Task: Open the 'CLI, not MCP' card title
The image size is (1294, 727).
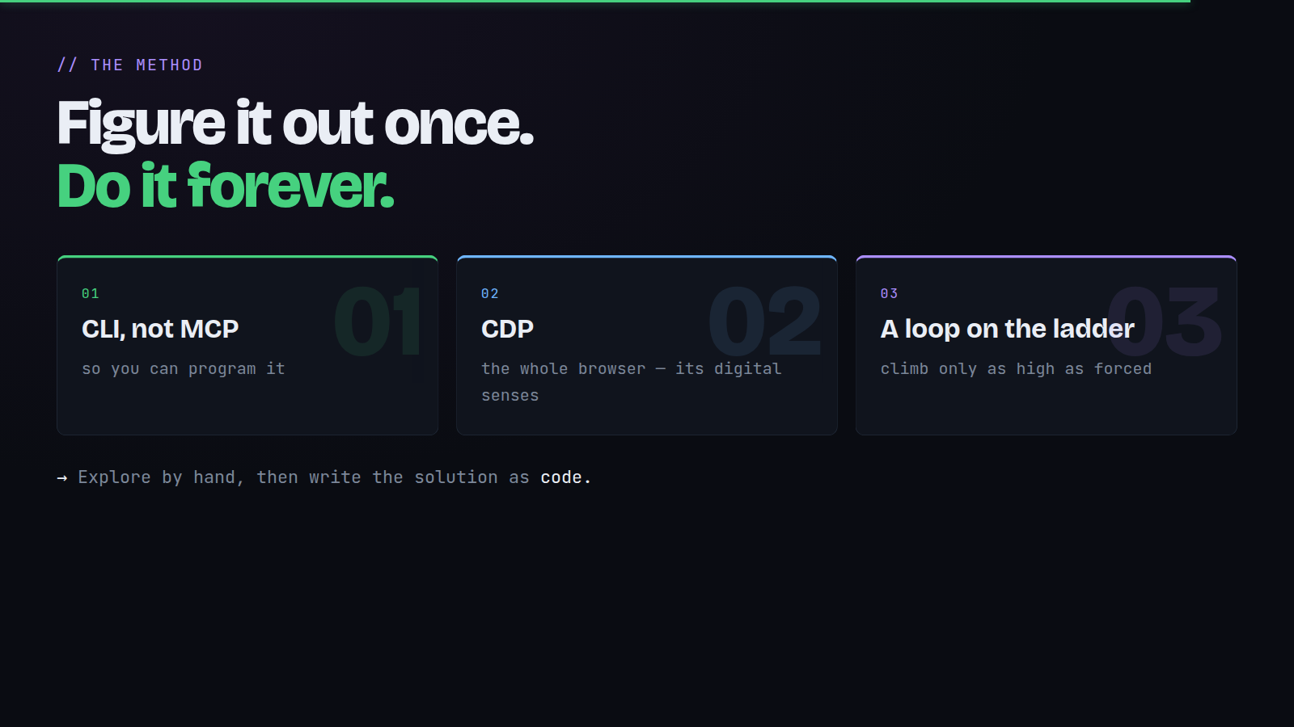Action: [x=160, y=329]
